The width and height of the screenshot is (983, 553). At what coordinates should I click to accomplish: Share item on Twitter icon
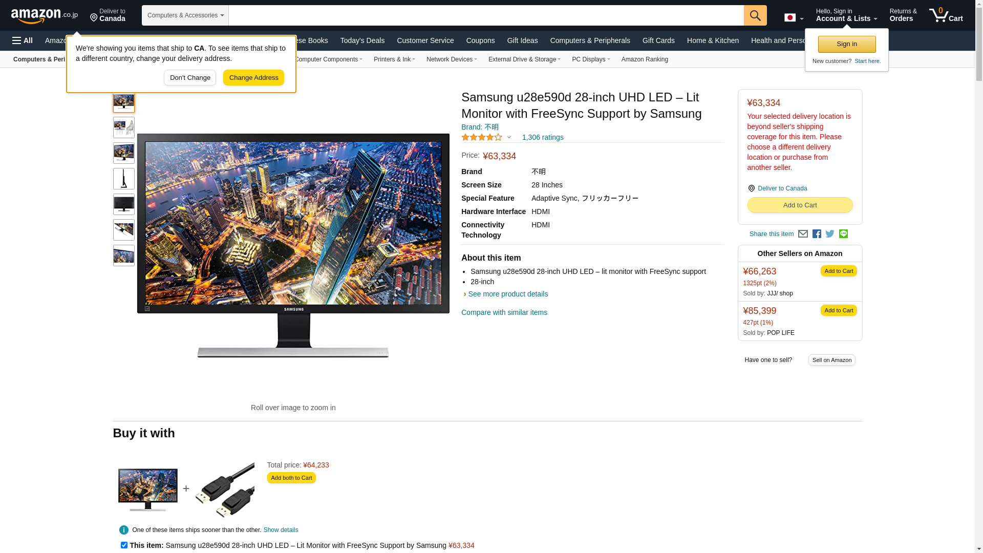coord(830,234)
